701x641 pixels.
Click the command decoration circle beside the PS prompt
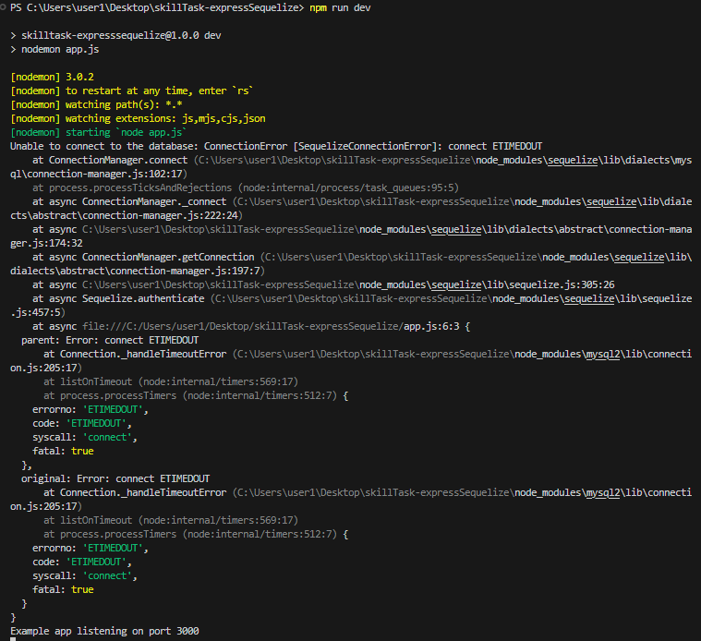tap(3, 7)
